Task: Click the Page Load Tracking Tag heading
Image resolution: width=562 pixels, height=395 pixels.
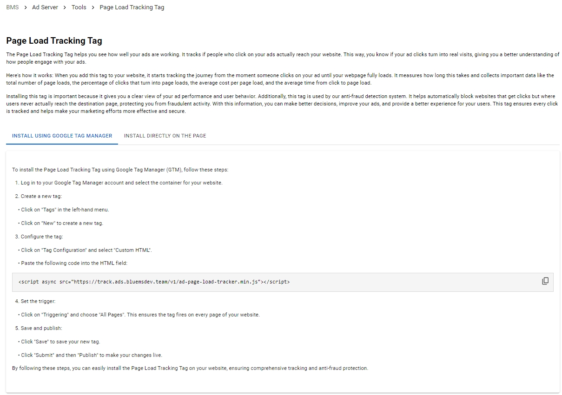Action: [54, 41]
